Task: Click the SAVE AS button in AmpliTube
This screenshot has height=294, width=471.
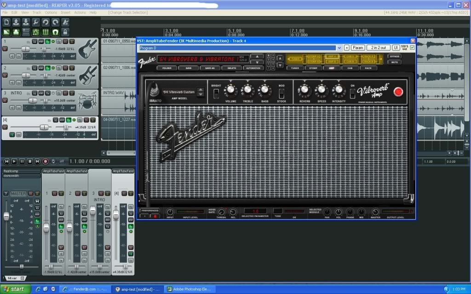Action: pyautogui.click(x=210, y=68)
